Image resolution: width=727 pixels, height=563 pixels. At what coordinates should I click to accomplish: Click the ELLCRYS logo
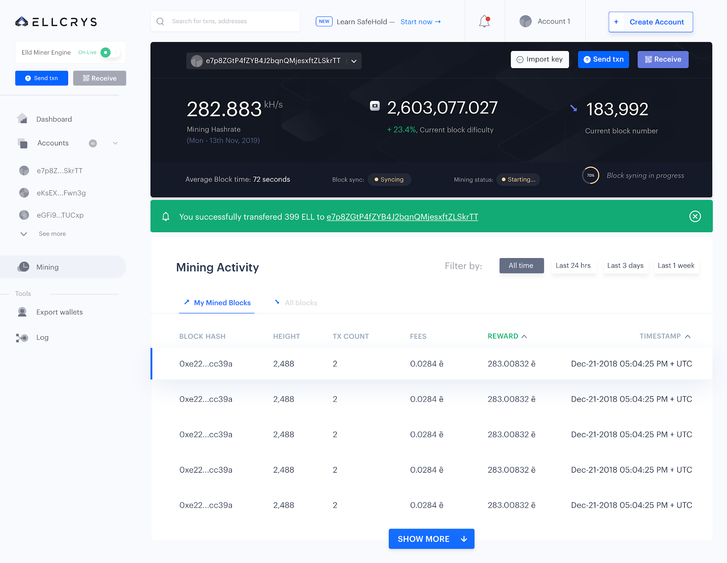point(55,21)
